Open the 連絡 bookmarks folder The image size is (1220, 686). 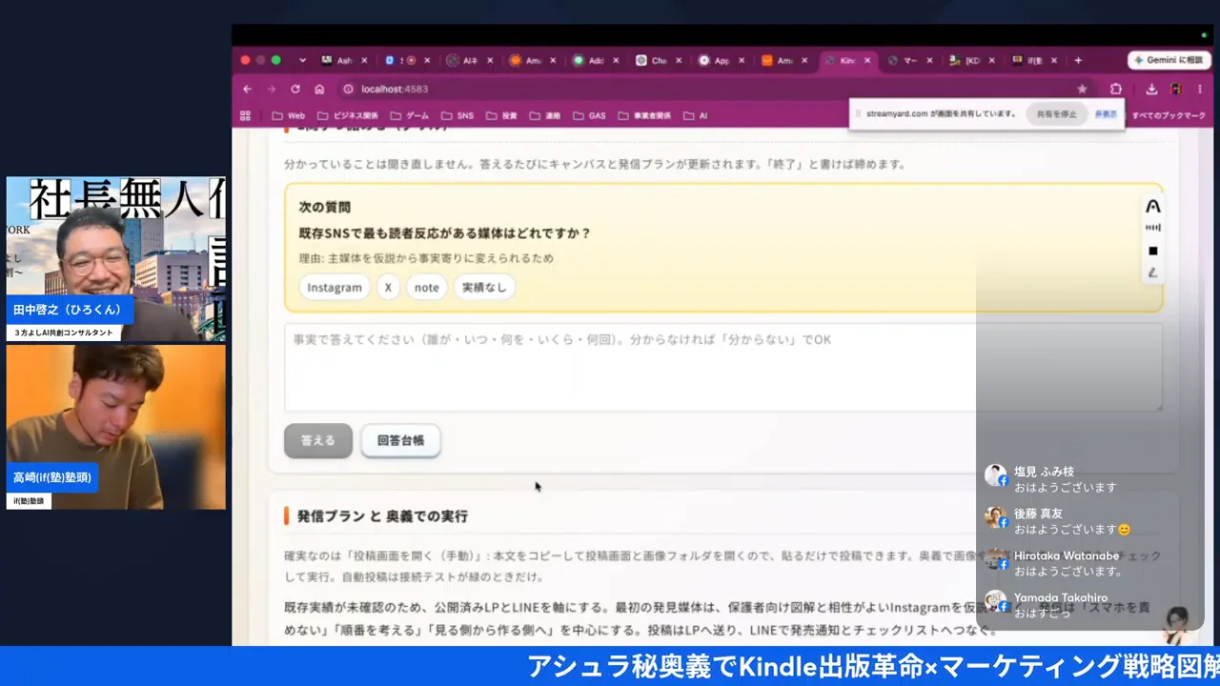[545, 115]
